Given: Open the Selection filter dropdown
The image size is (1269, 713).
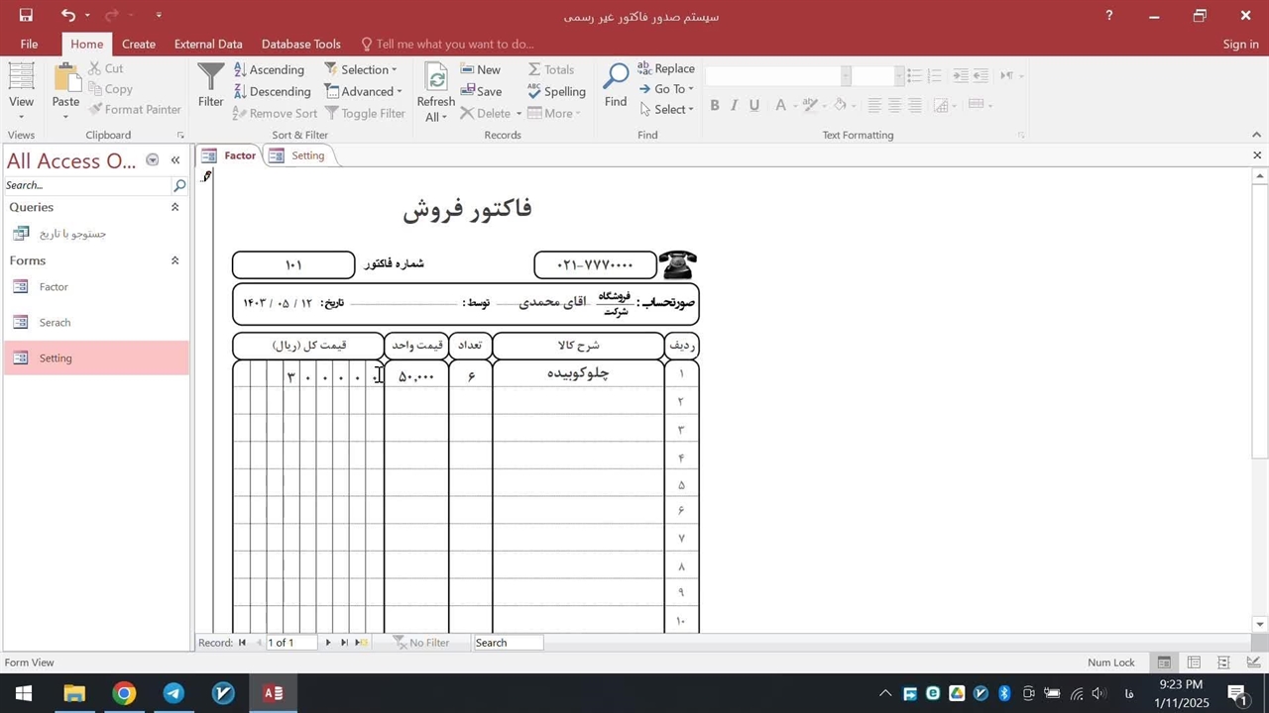Looking at the screenshot, I should coord(361,69).
